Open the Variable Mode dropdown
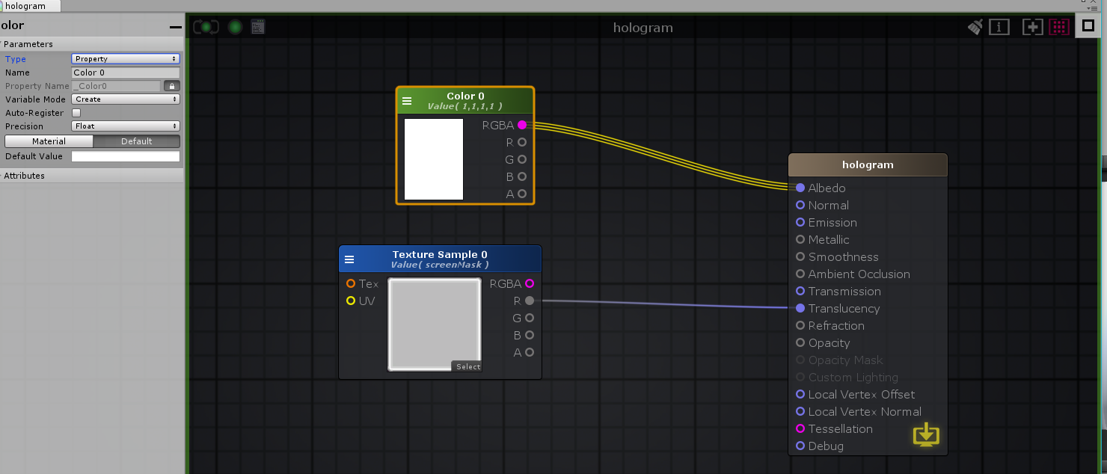This screenshot has height=474, width=1107. (x=125, y=99)
